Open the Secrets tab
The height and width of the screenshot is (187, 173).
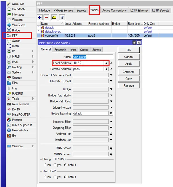[x=81, y=11]
